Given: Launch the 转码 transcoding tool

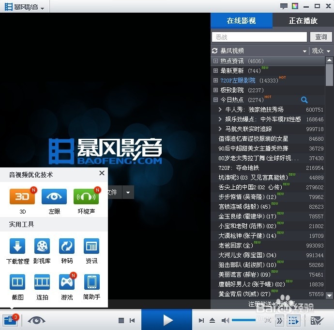Looking at the screenshot, I should coord(67,246).
